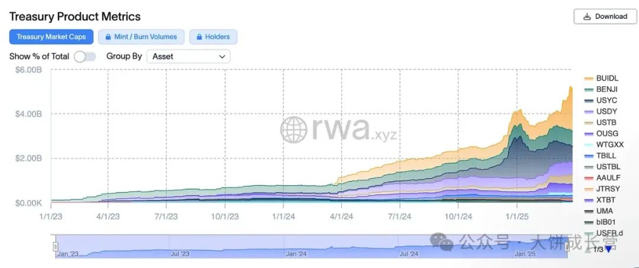Click the lock icon on Mint / Burn Volumes
The image size is (639, 268).
[x=108, y=37]
